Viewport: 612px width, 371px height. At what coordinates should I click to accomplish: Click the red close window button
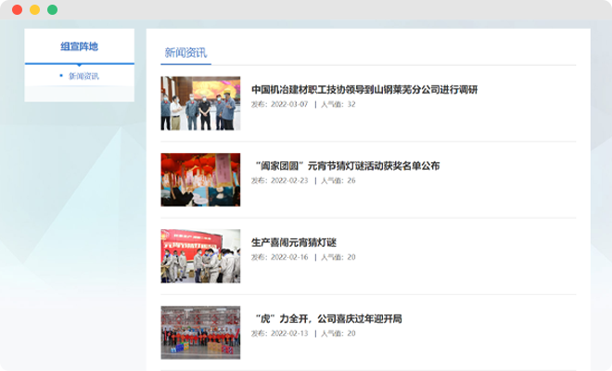[18, 10]
